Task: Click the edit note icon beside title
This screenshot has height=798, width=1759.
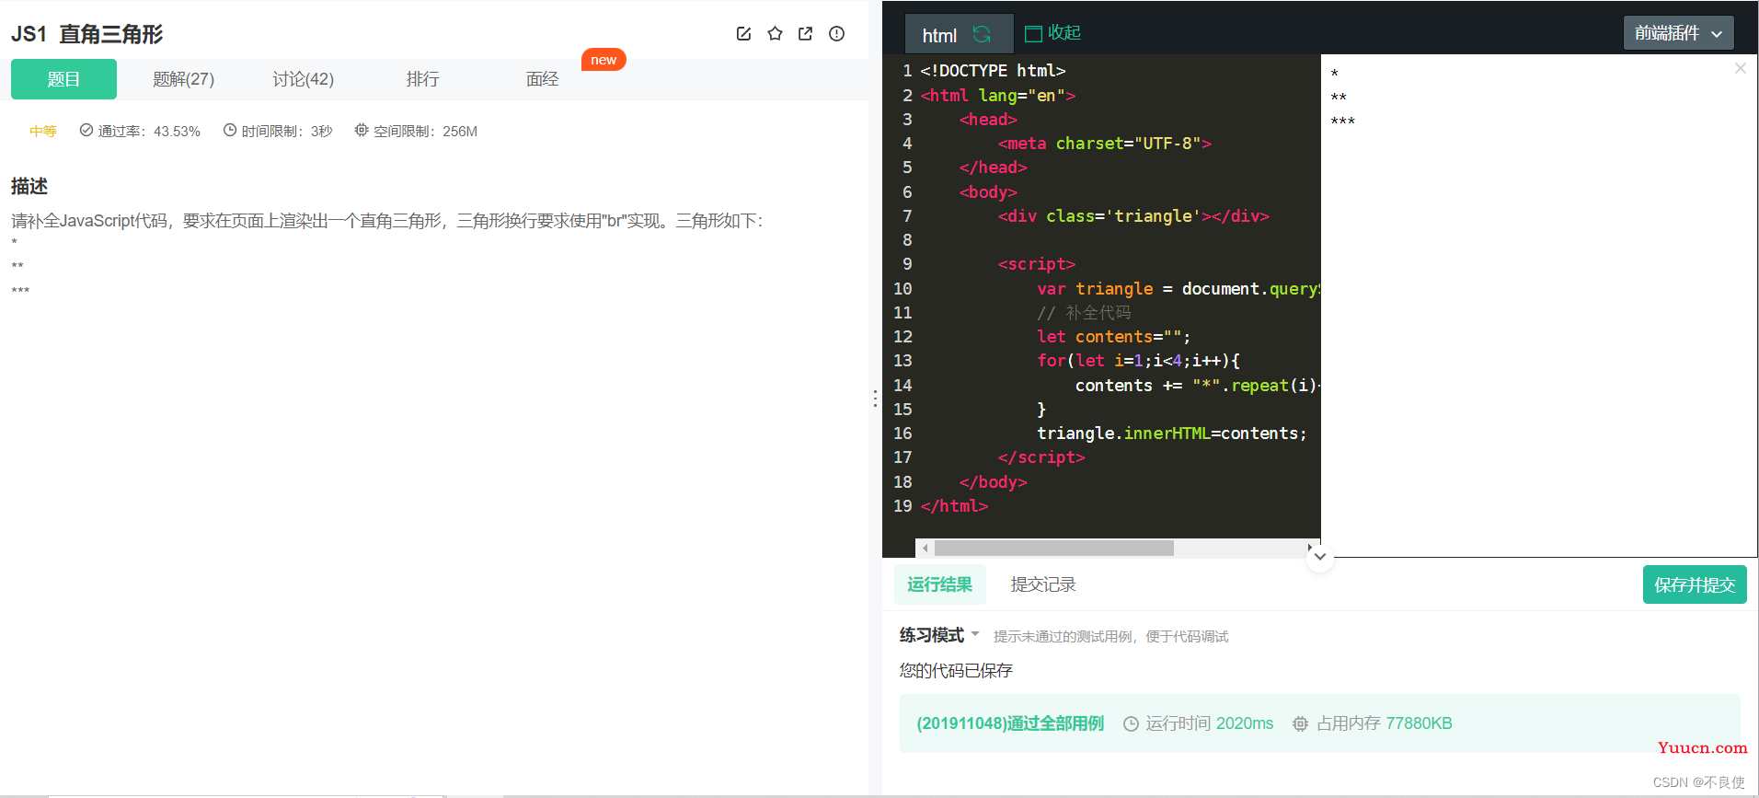Action: point(743,34)
